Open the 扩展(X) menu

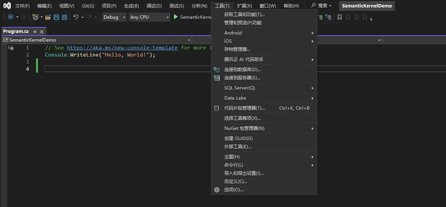click(x=244, y=6)
